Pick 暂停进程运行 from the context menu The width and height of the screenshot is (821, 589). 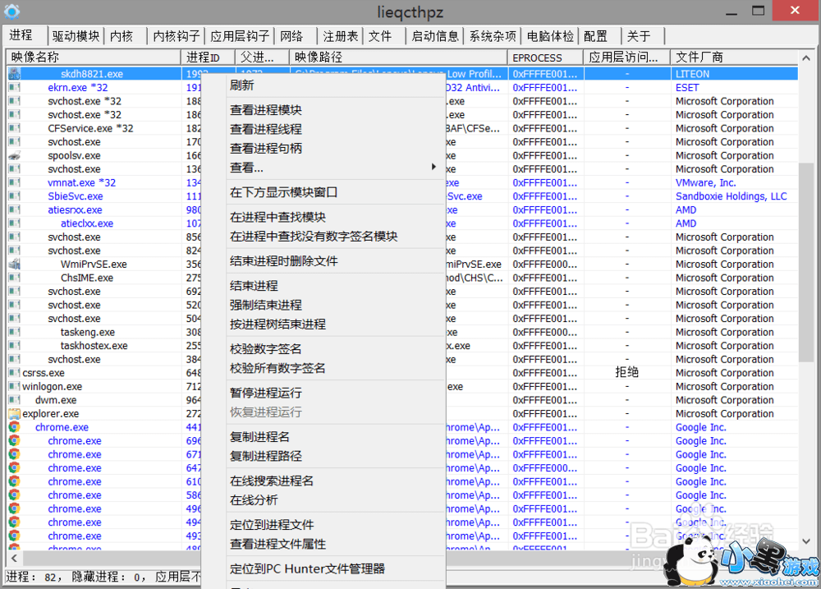[x=266, y=393]
